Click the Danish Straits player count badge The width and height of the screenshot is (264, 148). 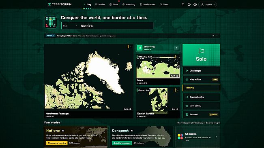coord(175,109)
